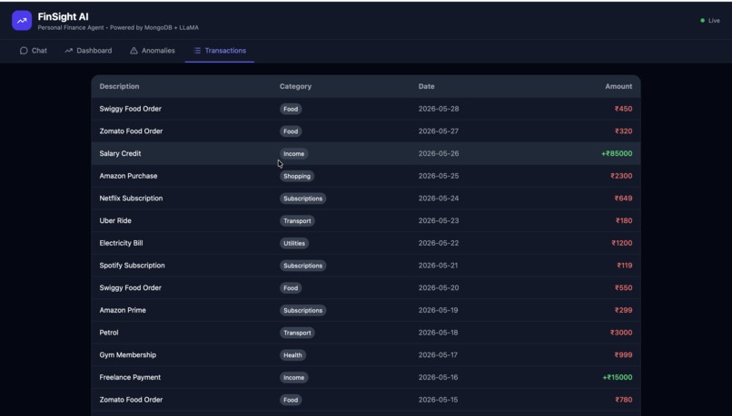Click the Petrol transaction description

click(x=109, y=332)
